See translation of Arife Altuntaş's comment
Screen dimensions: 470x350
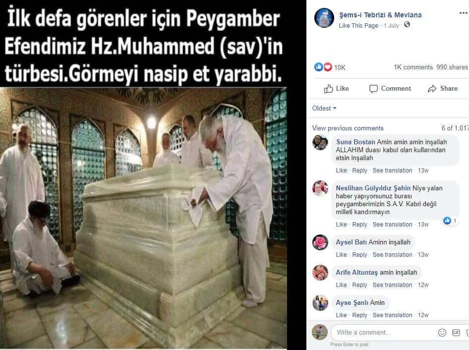(x=392, y=285)
